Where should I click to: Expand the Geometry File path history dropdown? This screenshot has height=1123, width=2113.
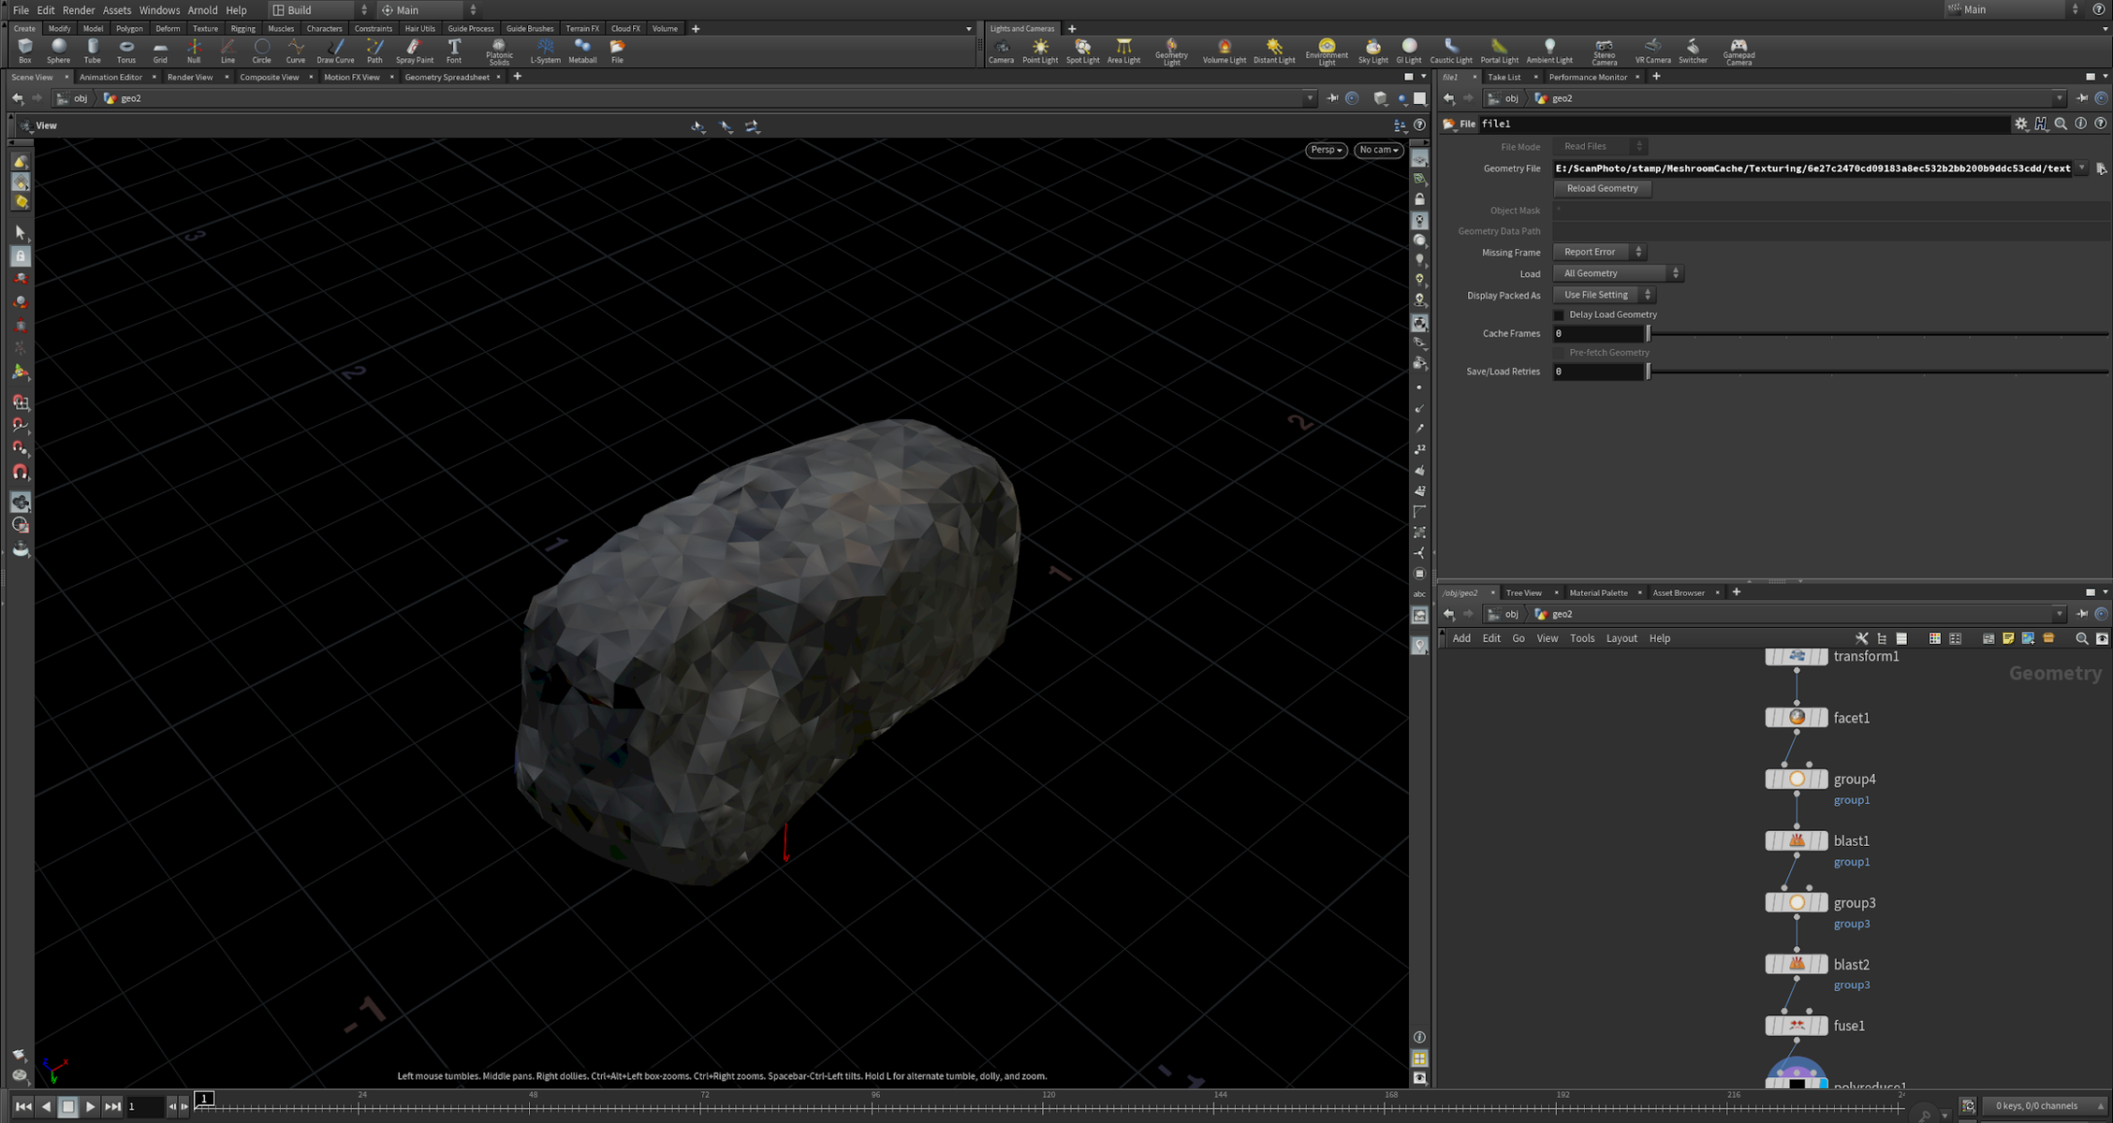click(2081, 168)
